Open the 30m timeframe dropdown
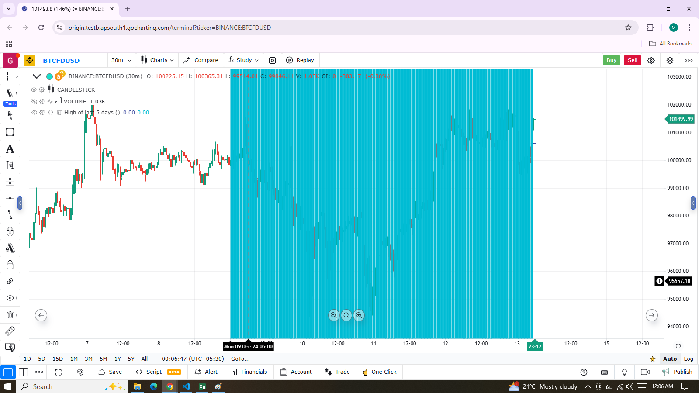 click(121, 60)
